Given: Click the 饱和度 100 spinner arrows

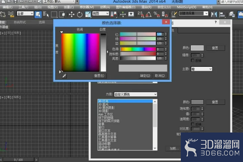Looking at the screenshot, I should tap(202, 109).
